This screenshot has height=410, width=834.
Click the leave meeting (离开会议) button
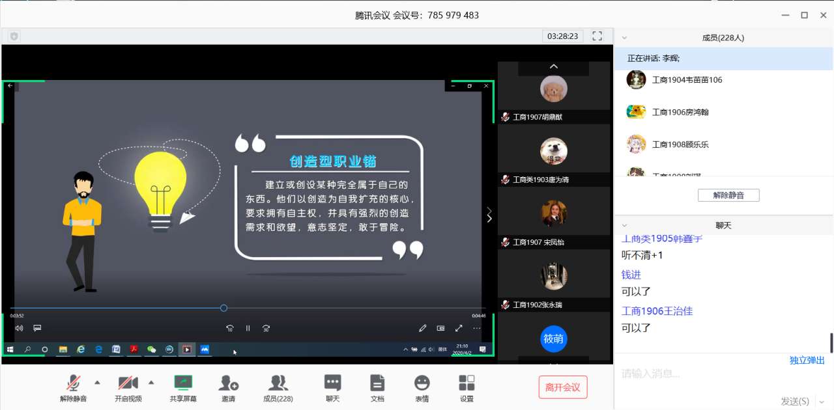tap(563, 387)
